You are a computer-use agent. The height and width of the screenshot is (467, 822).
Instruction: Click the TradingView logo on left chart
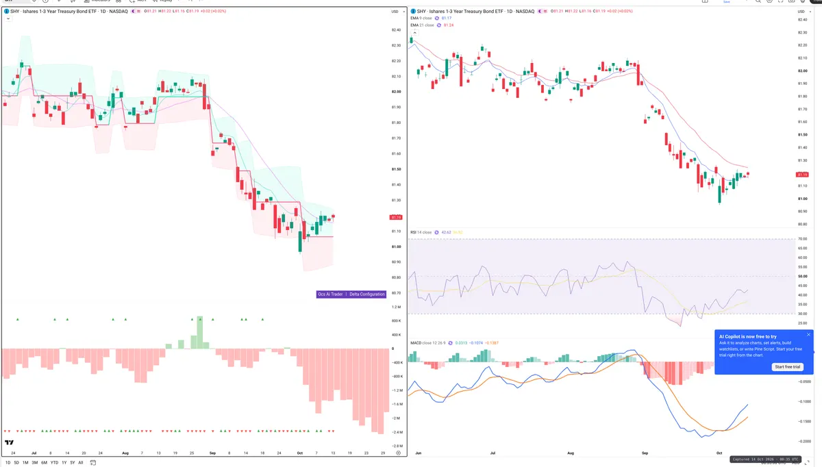[10, 443]
